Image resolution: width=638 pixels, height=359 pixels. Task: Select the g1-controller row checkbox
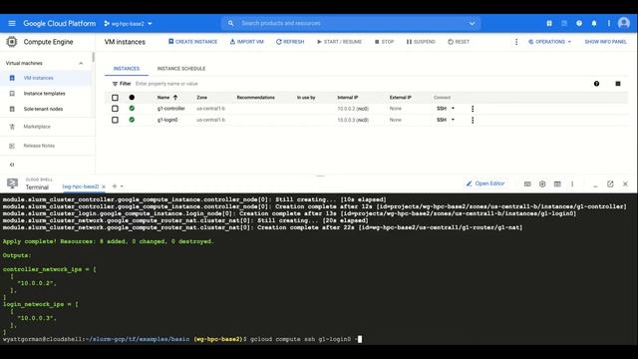[x=116, y=109]
